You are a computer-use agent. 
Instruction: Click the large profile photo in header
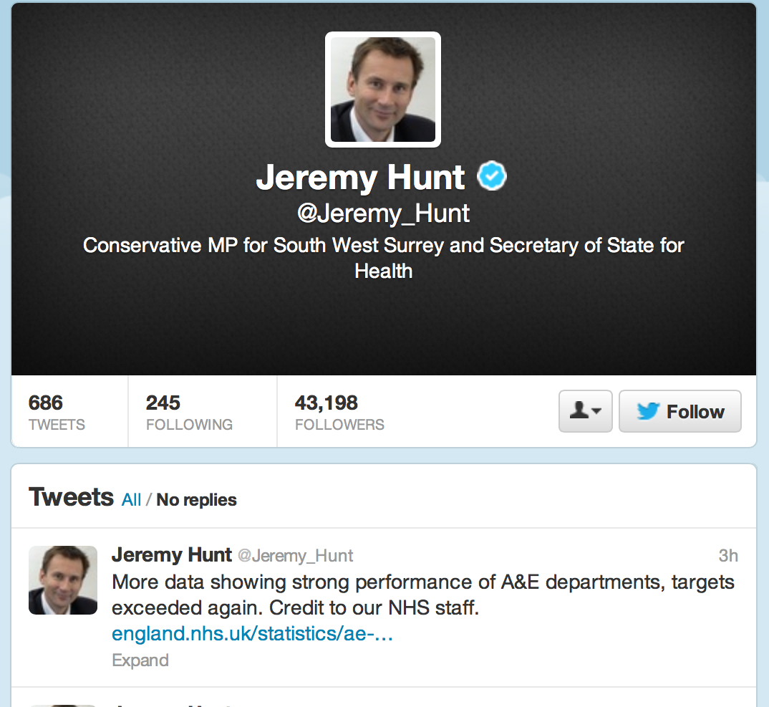coord(383,90)
